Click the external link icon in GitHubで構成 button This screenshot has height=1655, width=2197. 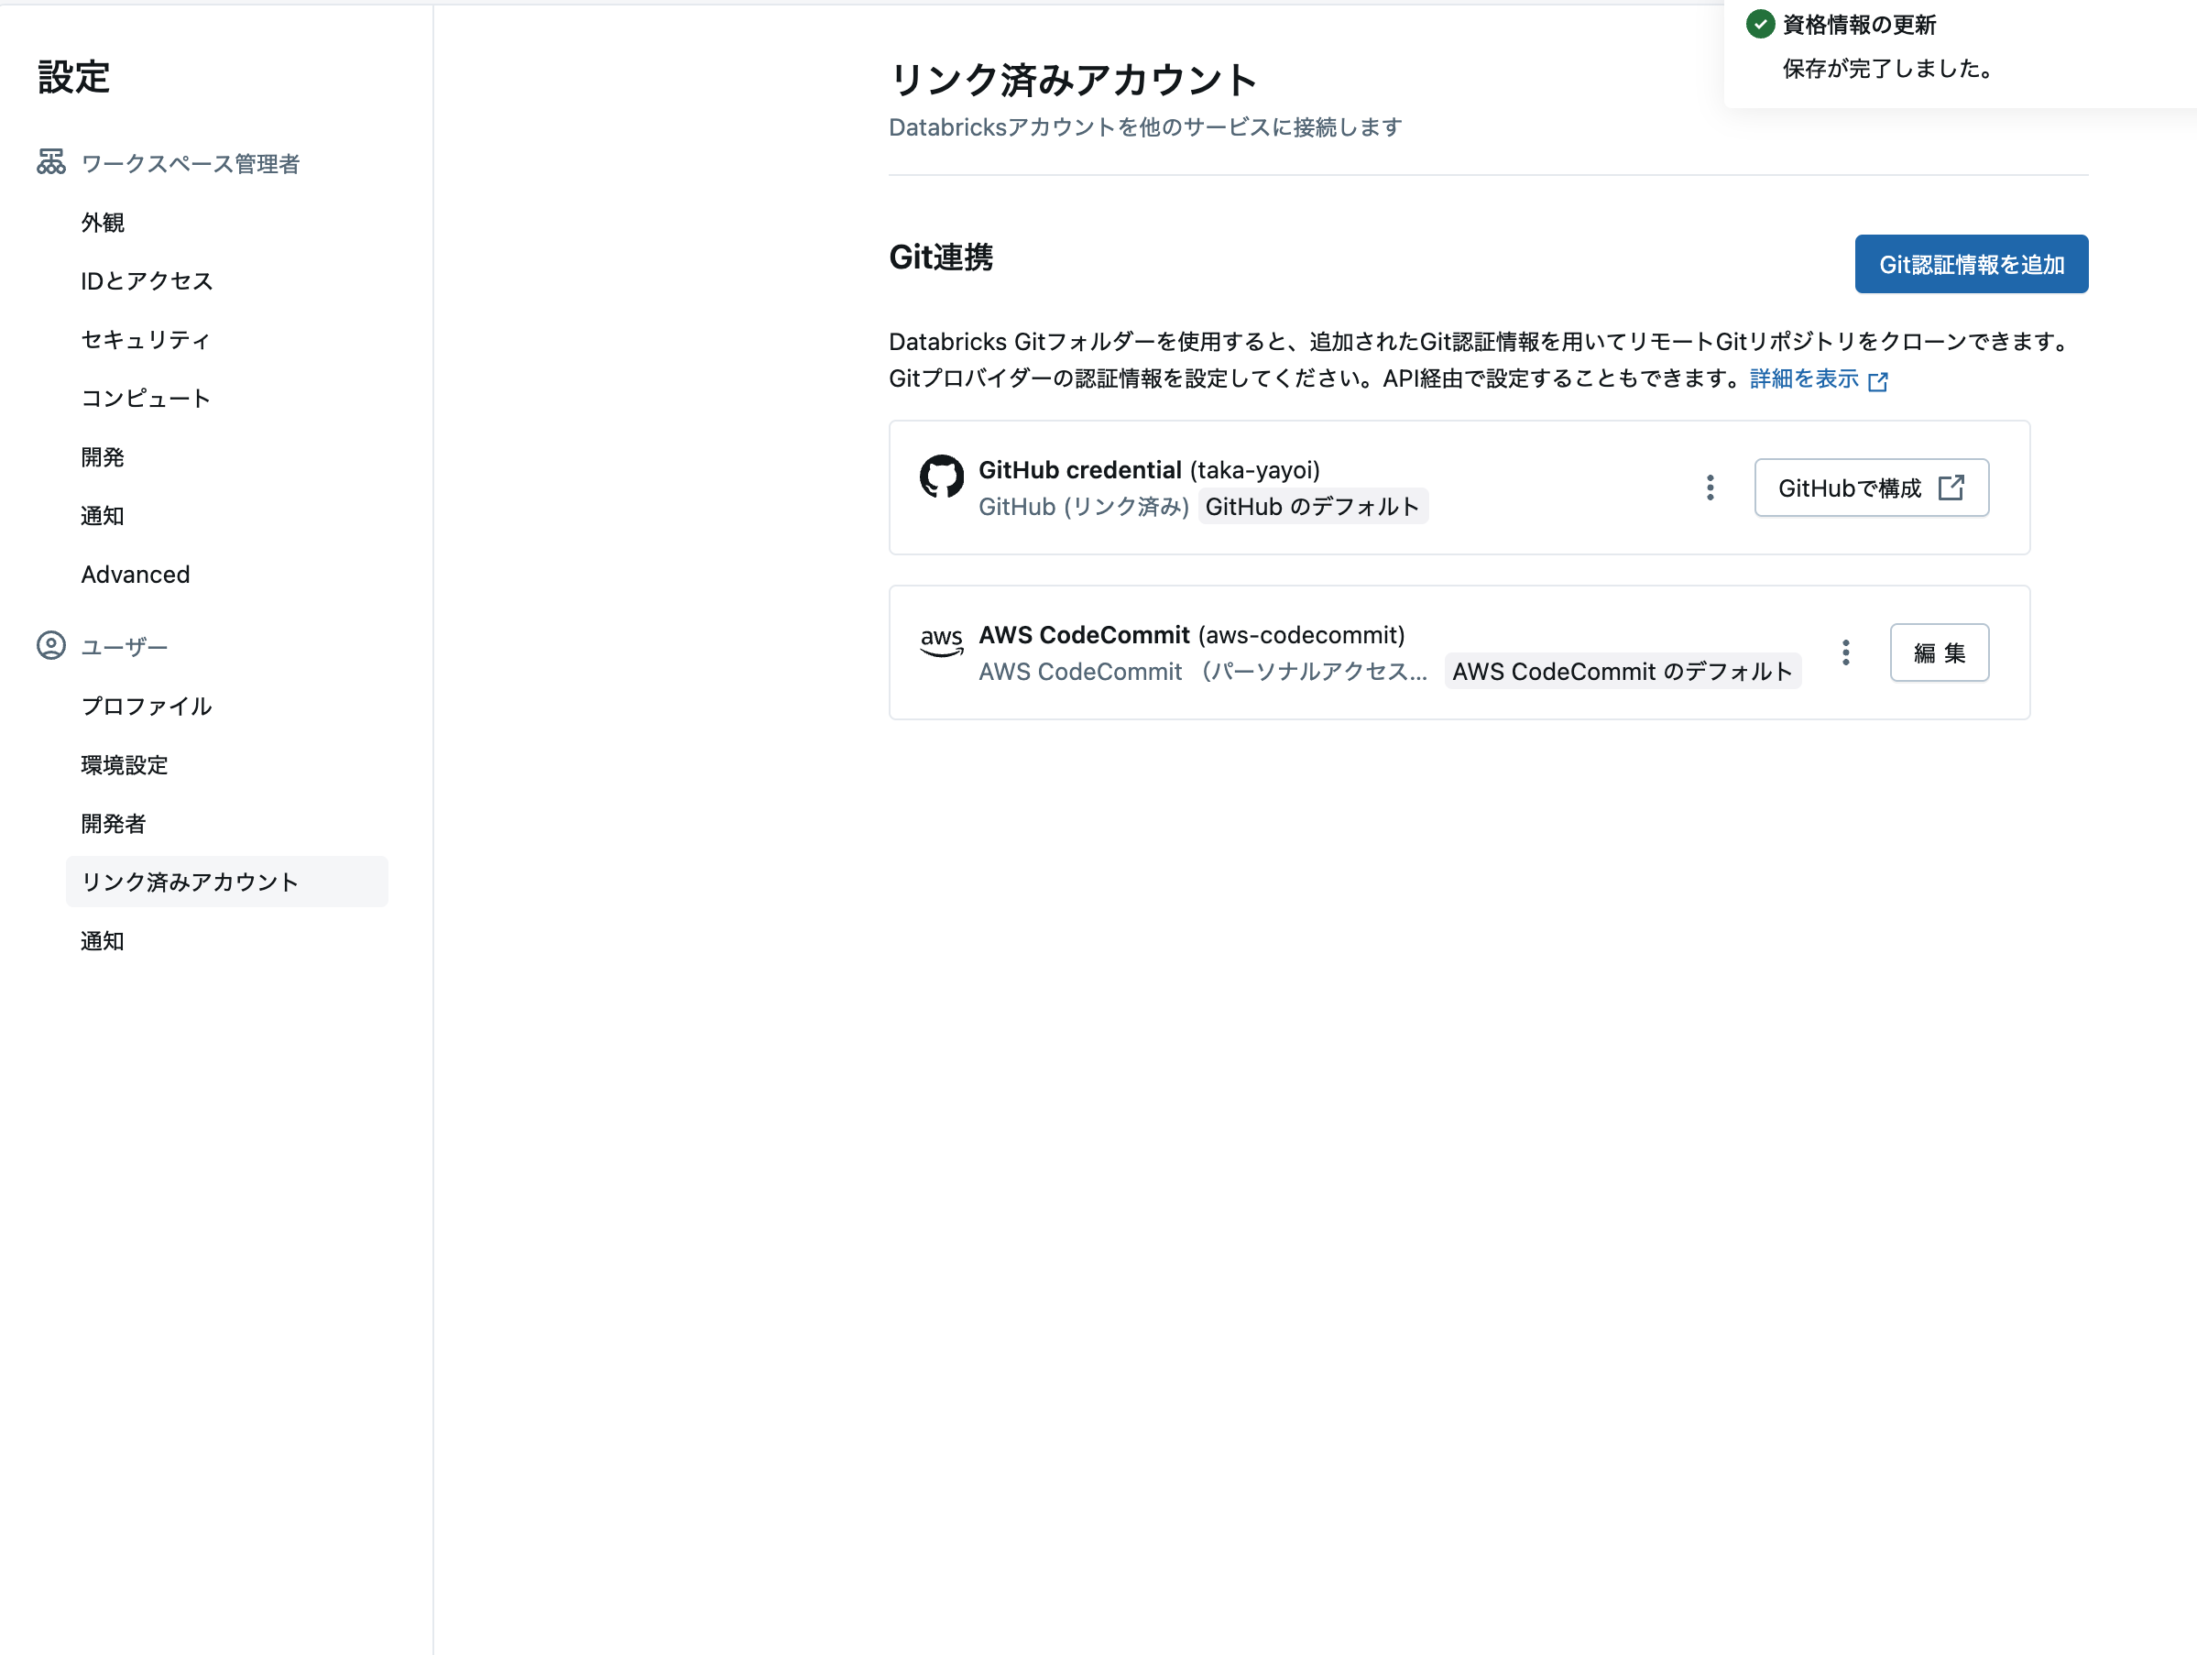point(1952,488)
